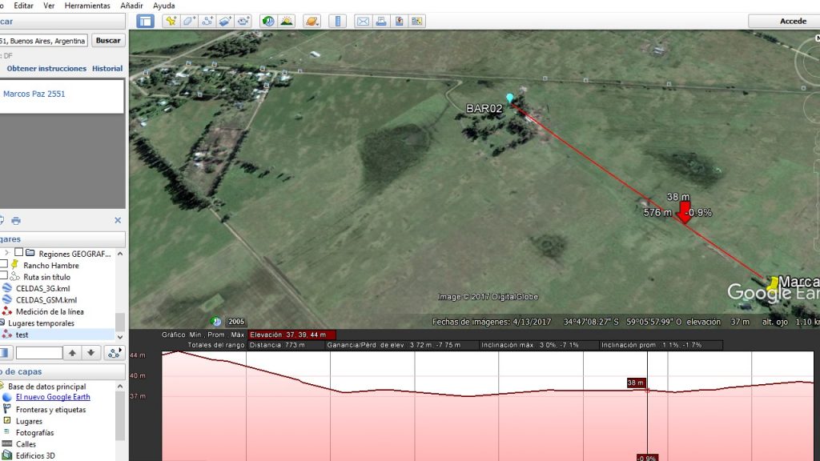The width and height of the screenshot is (820, 461).
Task: Add a path from the toolbar
Action: click(x=207, y=21)
